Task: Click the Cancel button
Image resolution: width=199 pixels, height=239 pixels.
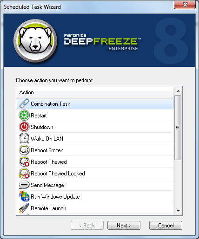Action: coord(166,226)
